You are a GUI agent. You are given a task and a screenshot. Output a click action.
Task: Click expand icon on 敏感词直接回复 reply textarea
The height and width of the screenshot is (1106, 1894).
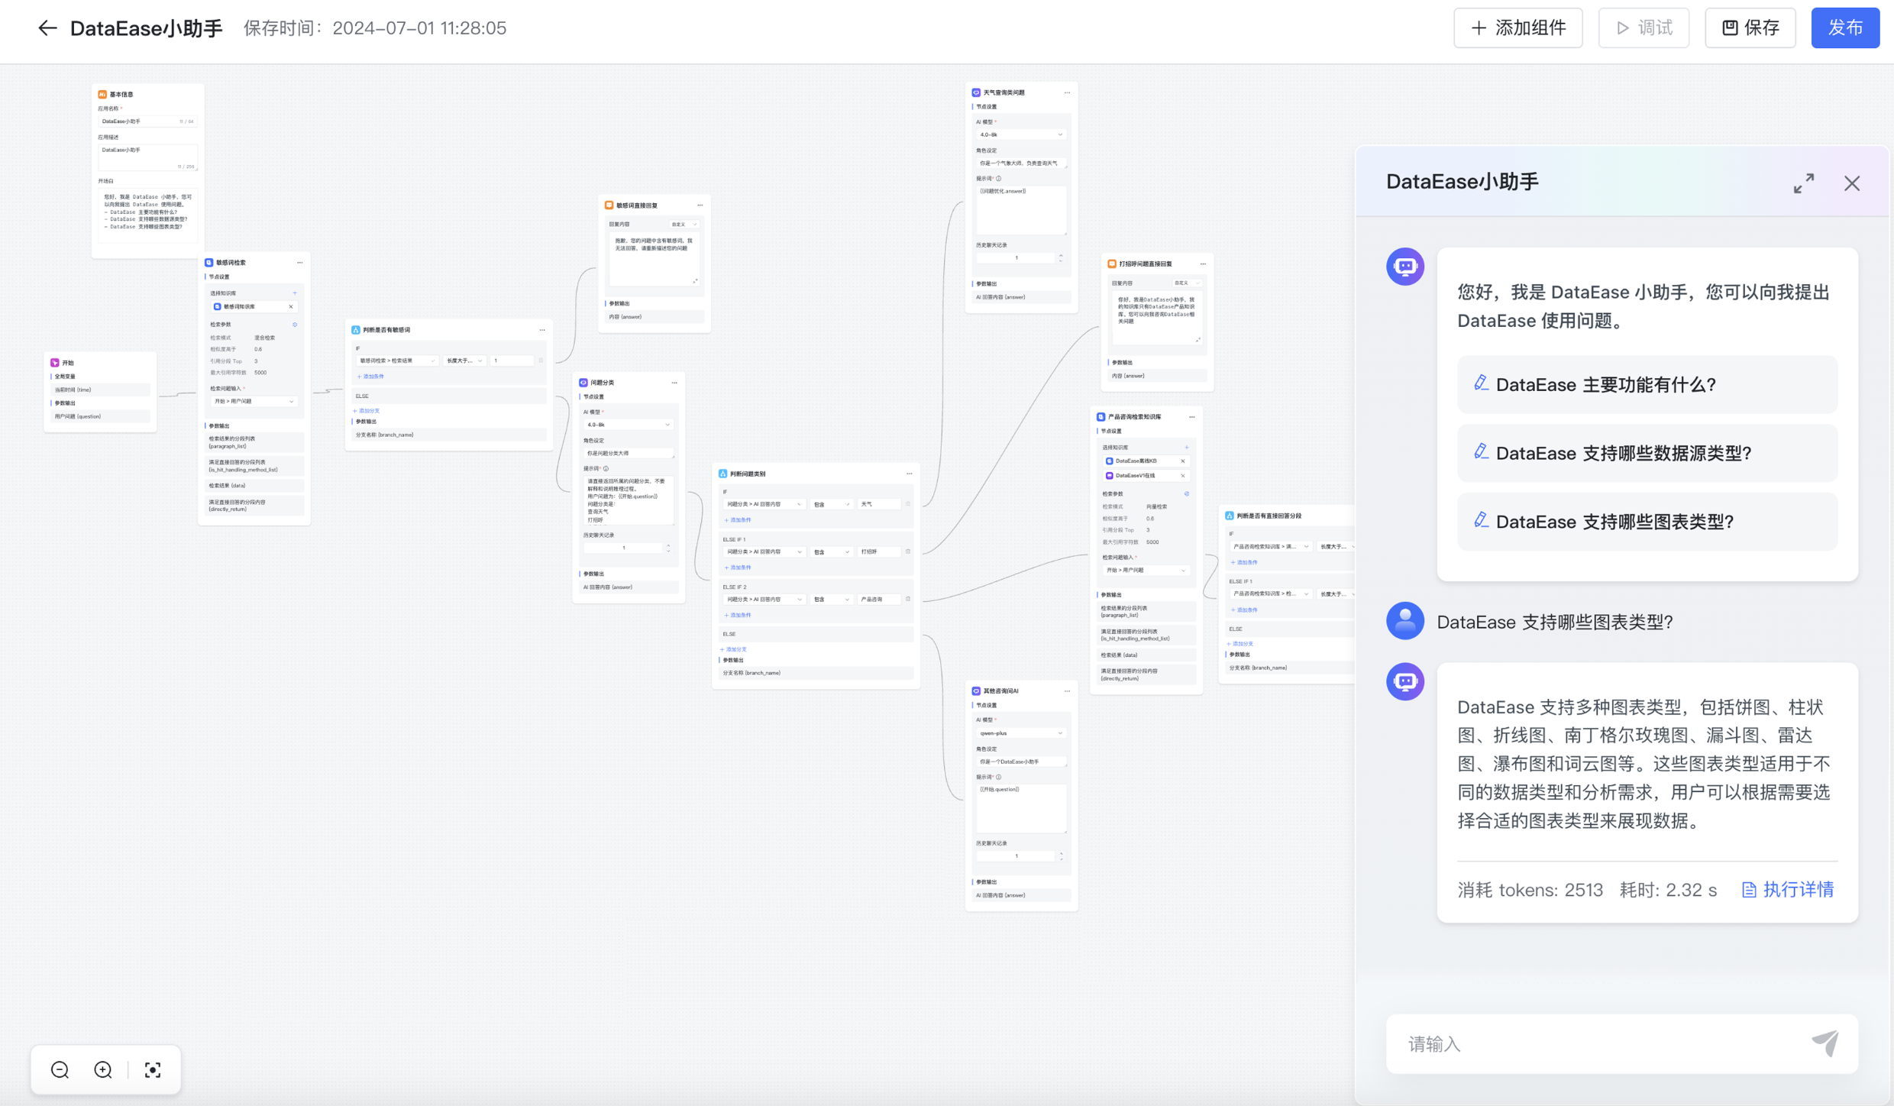tap(695, 282)
